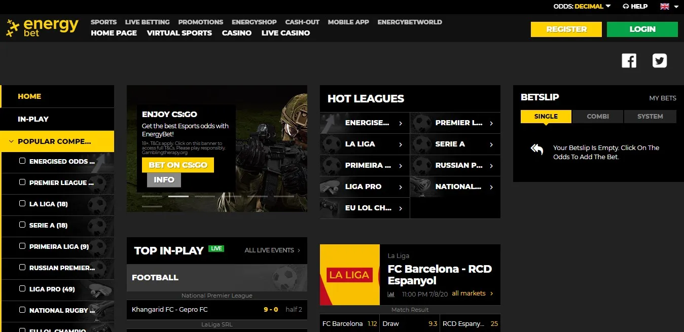684x332 pixels.
Task: Select the first banner carousel indicator
Action: (x=152, y=196)
